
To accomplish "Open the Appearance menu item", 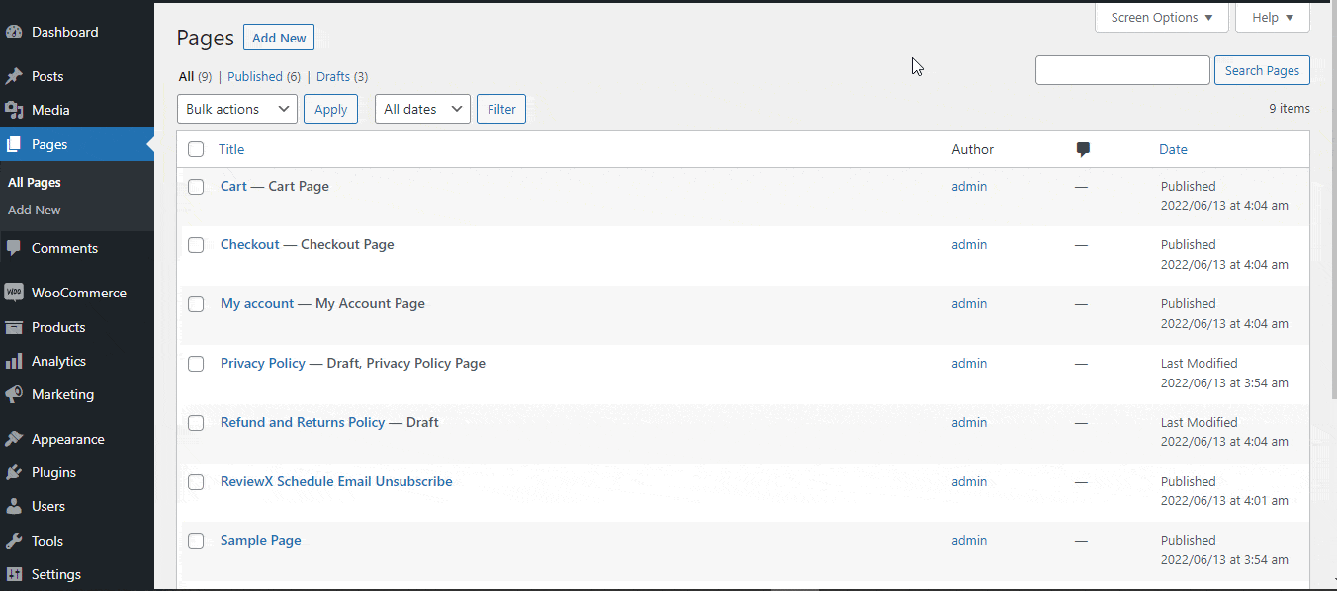I will [x=67, y=439].
